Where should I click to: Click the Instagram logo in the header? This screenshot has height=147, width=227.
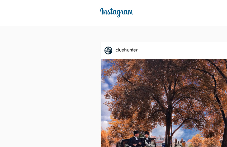pos(117,12)
